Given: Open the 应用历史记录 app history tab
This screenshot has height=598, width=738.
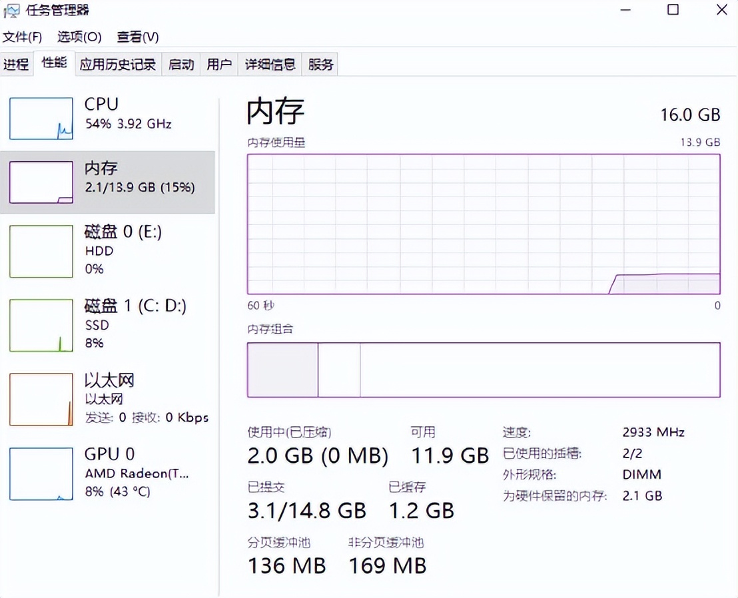Looking at the screenshot, I should tap(118, 64).
